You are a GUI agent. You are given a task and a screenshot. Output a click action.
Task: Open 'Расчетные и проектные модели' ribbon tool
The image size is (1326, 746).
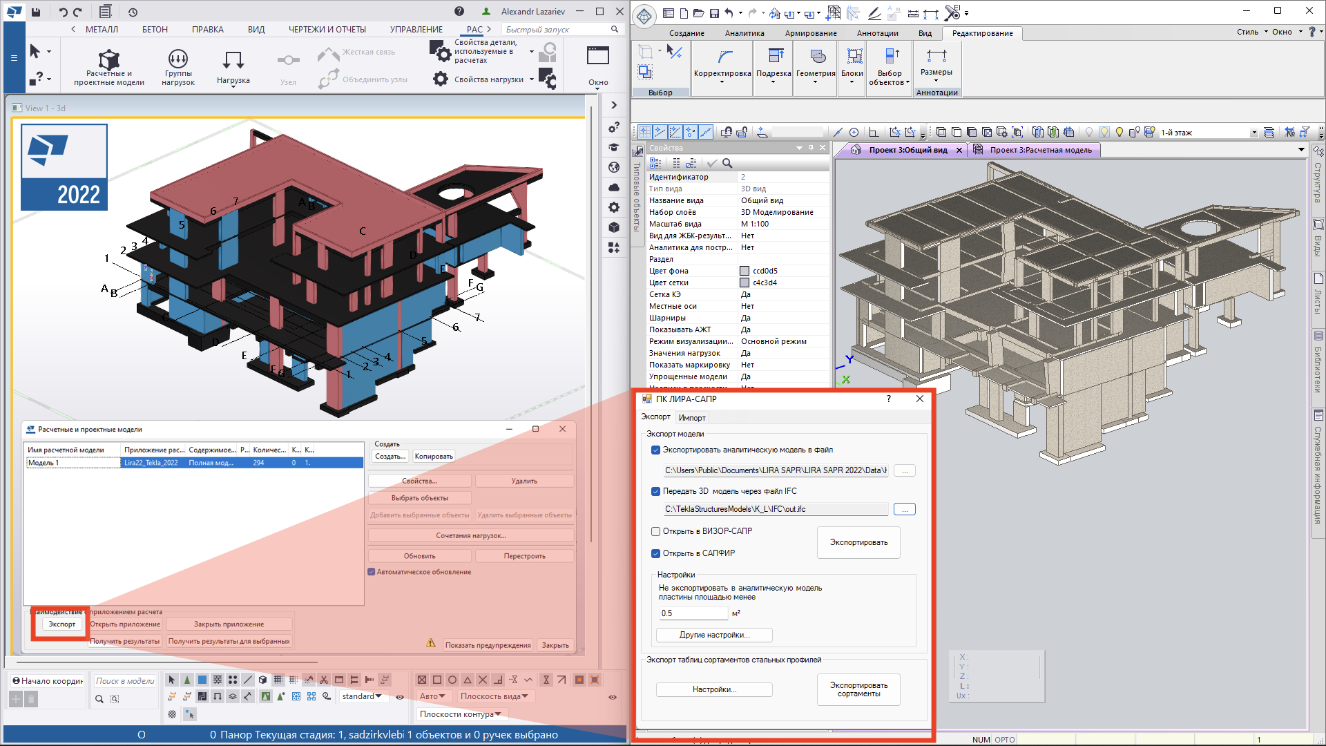[109, 68]
